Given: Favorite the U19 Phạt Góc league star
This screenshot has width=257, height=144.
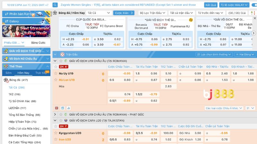Looking at the screenshot, I should [x=61, y=115].
